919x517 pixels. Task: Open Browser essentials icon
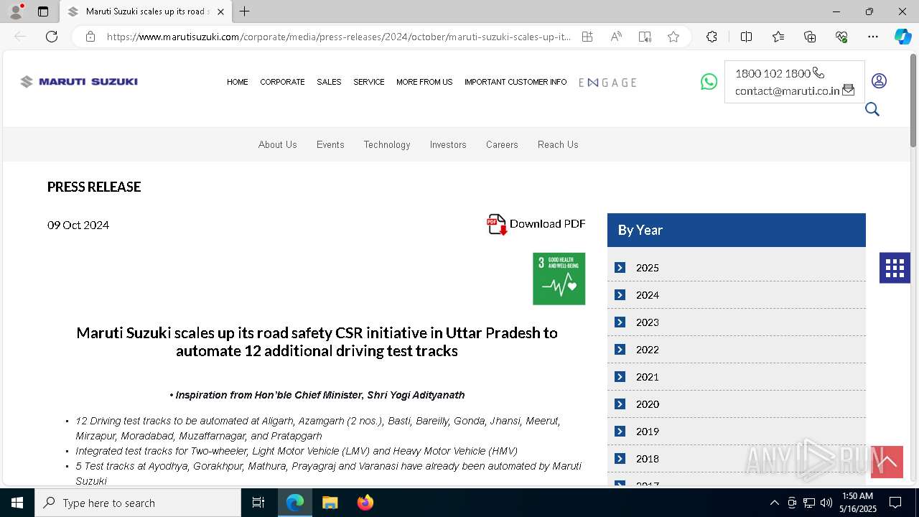841,37
